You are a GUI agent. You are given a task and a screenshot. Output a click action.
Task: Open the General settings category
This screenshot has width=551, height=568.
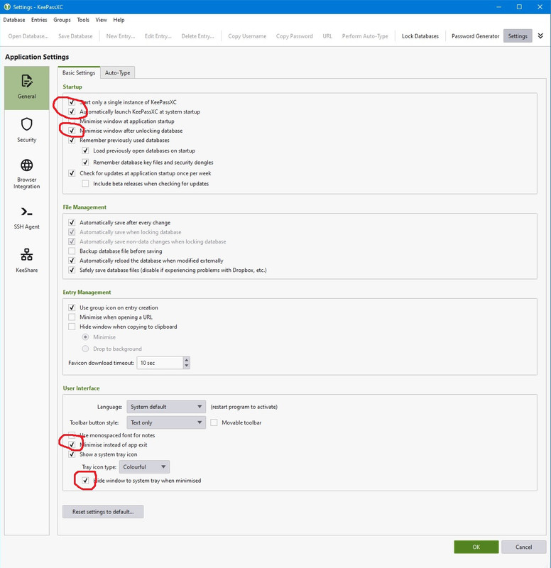click(x=27, y=88)
